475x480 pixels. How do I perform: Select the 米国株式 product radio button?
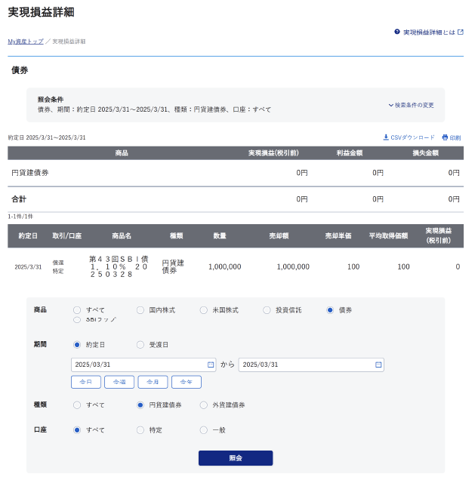point(204,310)
